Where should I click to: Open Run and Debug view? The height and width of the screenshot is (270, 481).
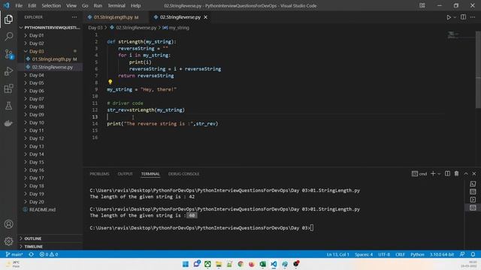[8, 71]
